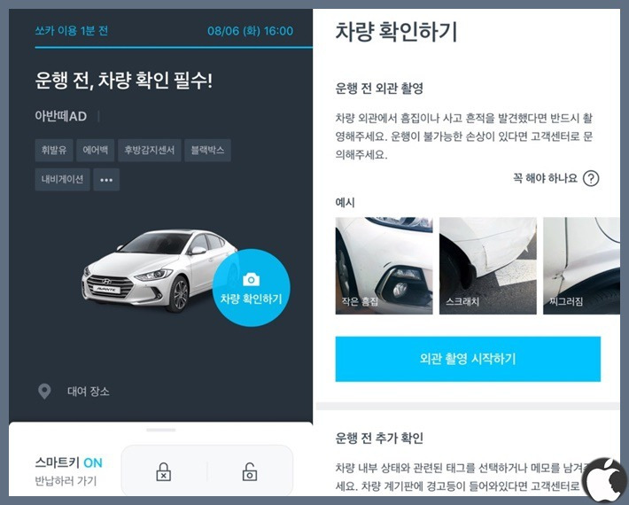Screen dimensions: 629x505
Task: Tap the 반납하러 가기 link
Action: click(66, 480)
